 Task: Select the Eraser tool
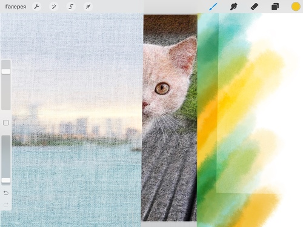pyautogui.click(x=255, y=7)
